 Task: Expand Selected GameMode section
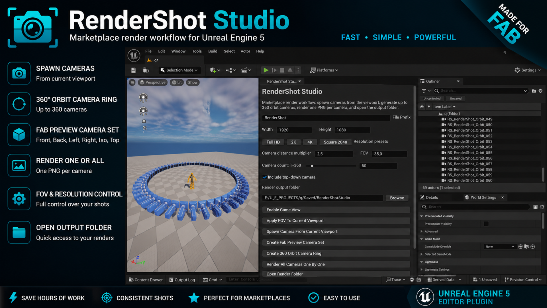tap(421, 254)
